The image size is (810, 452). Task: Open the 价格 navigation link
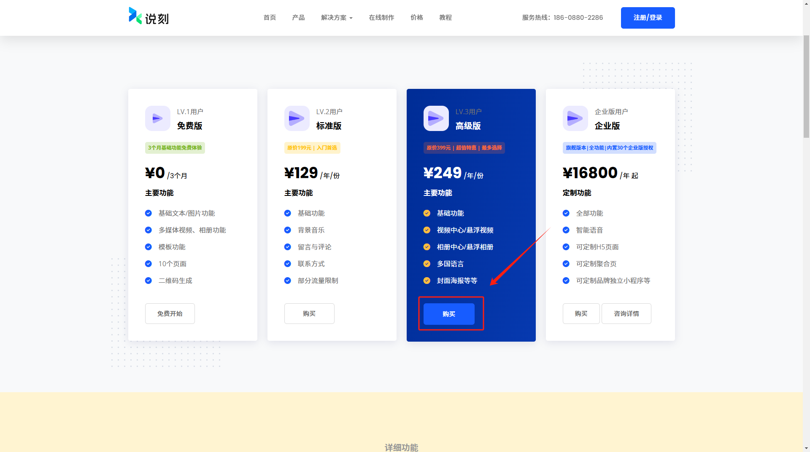tap(417, 18)
